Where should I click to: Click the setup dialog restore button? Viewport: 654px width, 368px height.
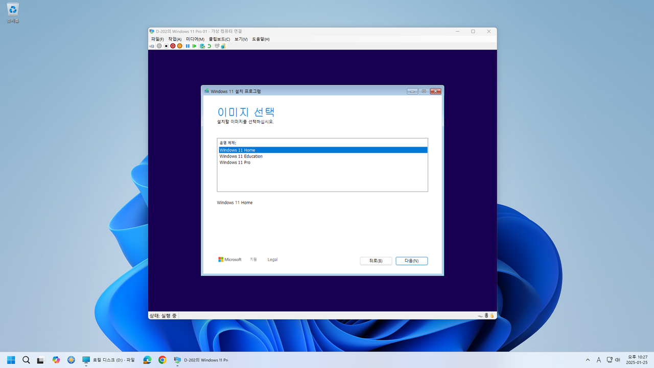(x=424, y=91)
